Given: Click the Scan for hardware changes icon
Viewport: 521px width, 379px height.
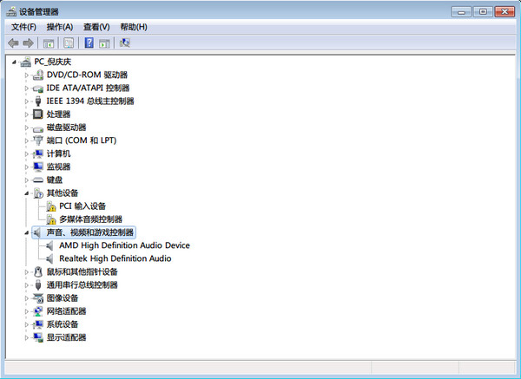Looking at the screenshot, I should [x=125, y=42].
